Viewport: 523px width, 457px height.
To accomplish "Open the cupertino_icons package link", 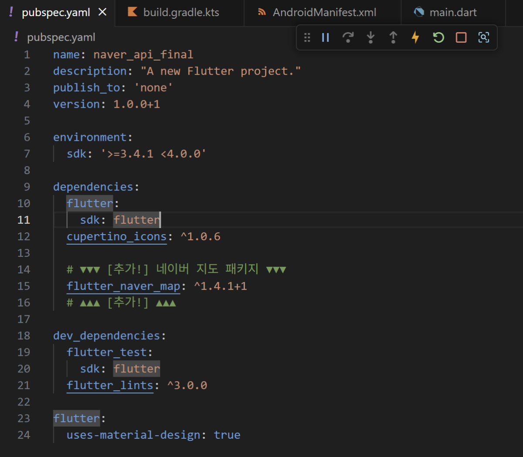I will [x=116, y=237].
